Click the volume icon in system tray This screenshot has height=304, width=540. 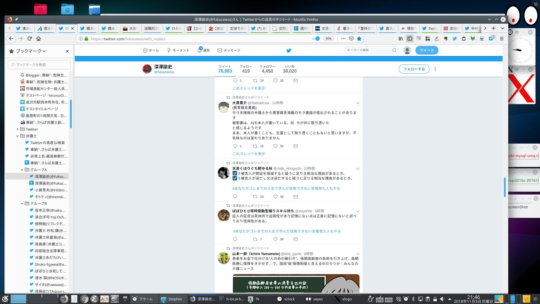pos(442,299)
